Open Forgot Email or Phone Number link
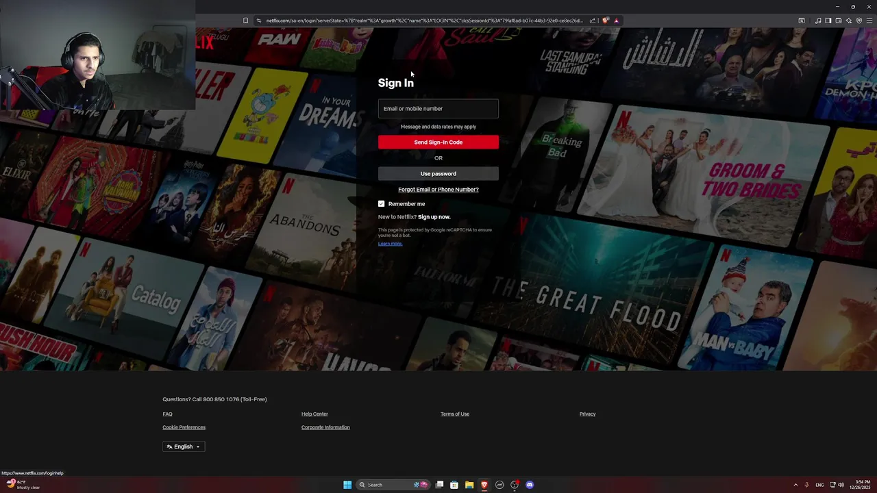This screenshot has height=493, width=877. pos(438,189)
